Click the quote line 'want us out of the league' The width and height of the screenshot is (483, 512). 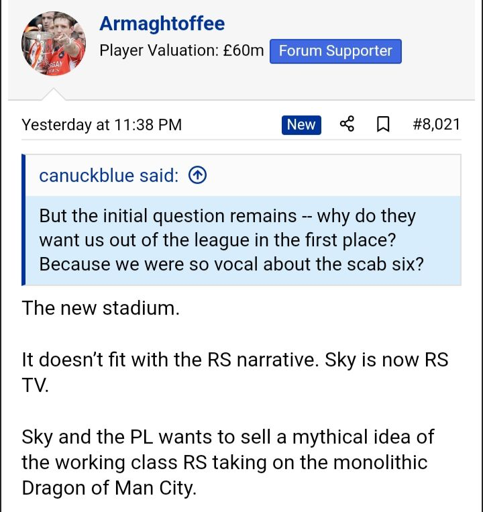click(x=217, y=240)
